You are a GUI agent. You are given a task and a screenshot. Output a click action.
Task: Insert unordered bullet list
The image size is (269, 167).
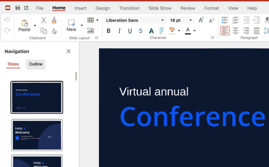pyautogui.click(x=225, y=20)
